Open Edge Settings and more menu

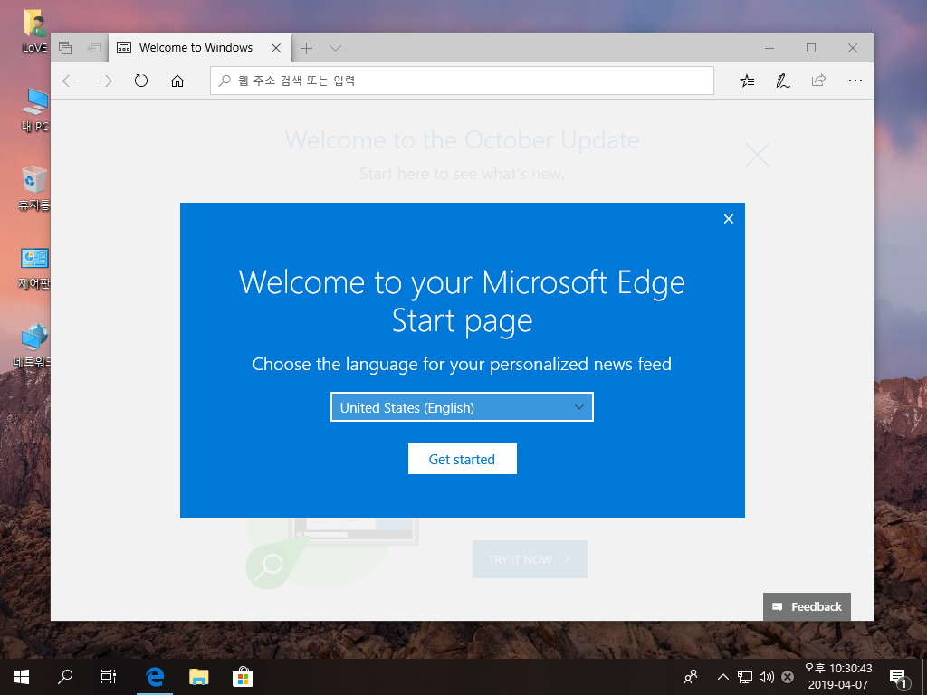(855, 81)
